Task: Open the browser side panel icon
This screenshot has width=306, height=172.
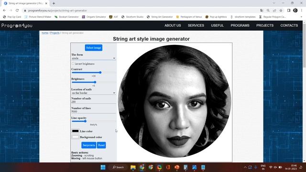Action: coord(289,11)
